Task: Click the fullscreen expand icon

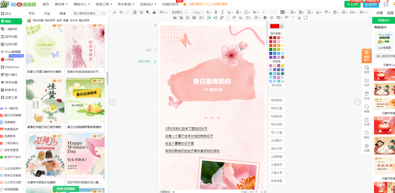Action: tap(306, 18)
